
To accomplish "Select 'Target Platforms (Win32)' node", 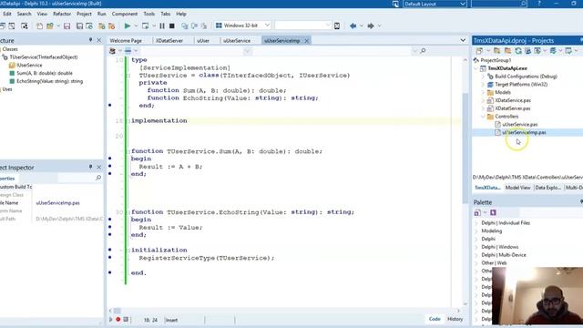I will [521, 85].
